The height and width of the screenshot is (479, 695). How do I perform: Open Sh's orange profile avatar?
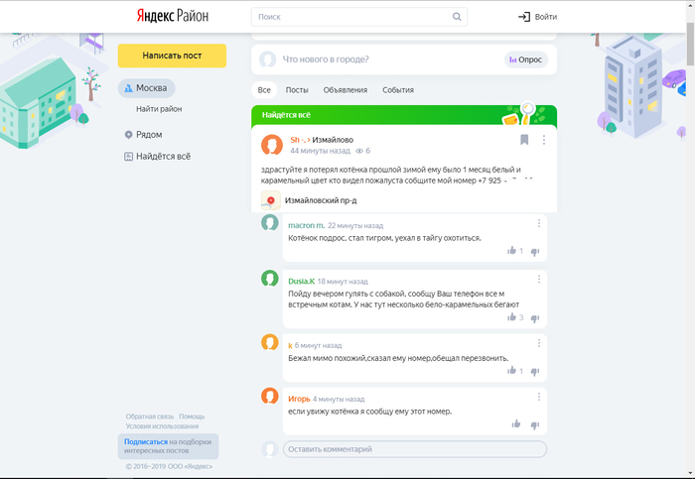coord(271,146)
